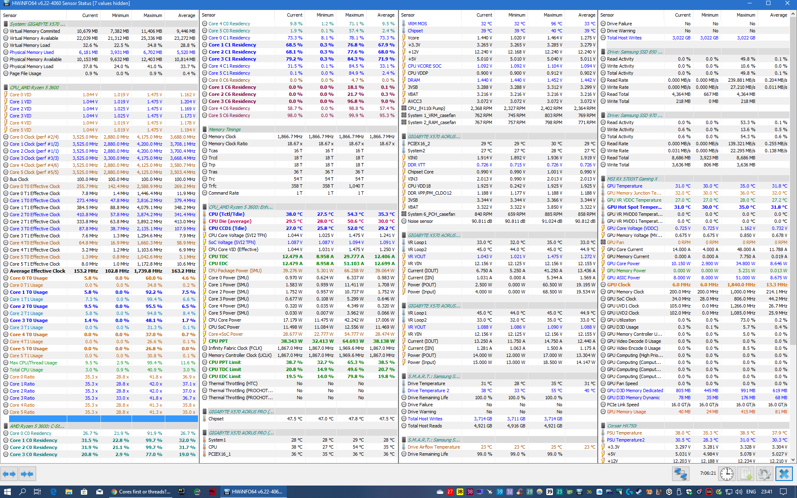The width and height of the screenshot is (797, 498).
Task: Open the remote network sensors icon
Action: (680, 474)
